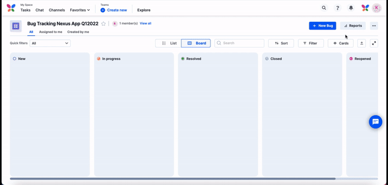Click the Closed column header text
The height and width of the screenshot is (185, 388).
(276, 59)
